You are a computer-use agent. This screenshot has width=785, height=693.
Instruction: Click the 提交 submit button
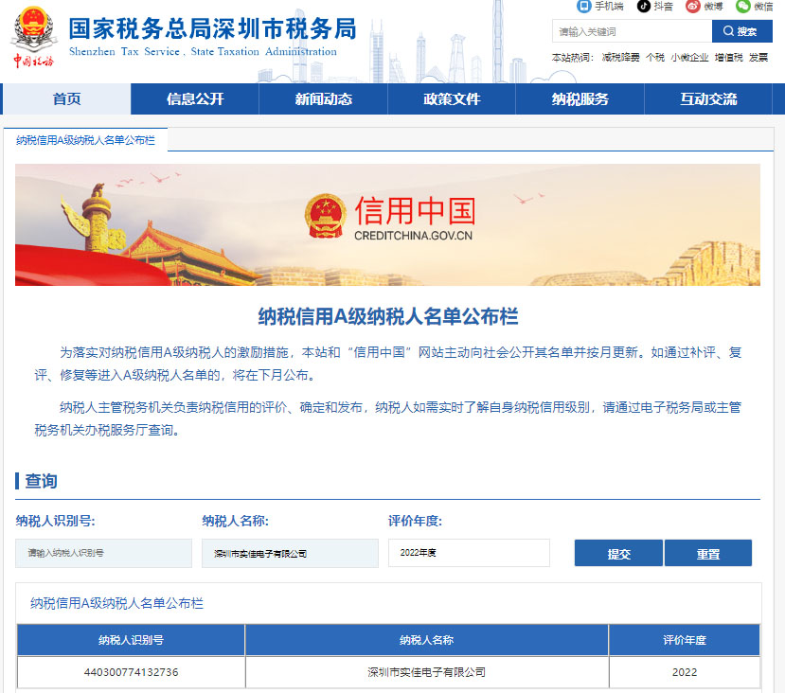[x=618, y=554]
